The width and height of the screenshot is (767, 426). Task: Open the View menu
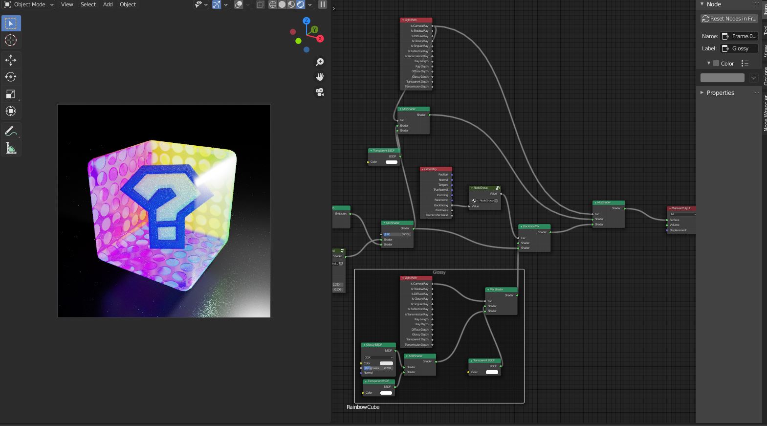click(67, 4)
